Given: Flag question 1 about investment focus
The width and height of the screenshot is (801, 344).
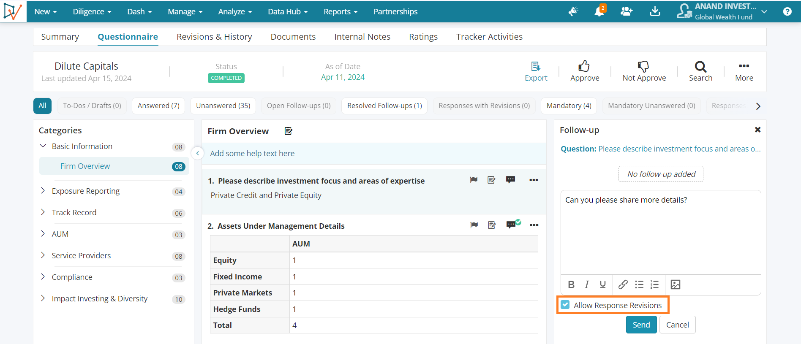Looking at the screenshot, I should click(x=474, y=180).
